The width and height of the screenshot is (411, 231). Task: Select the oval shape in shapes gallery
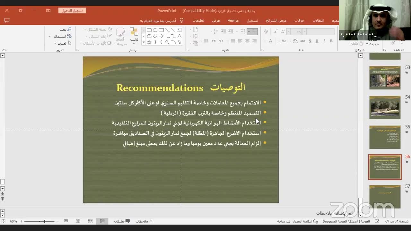(155, 30)
